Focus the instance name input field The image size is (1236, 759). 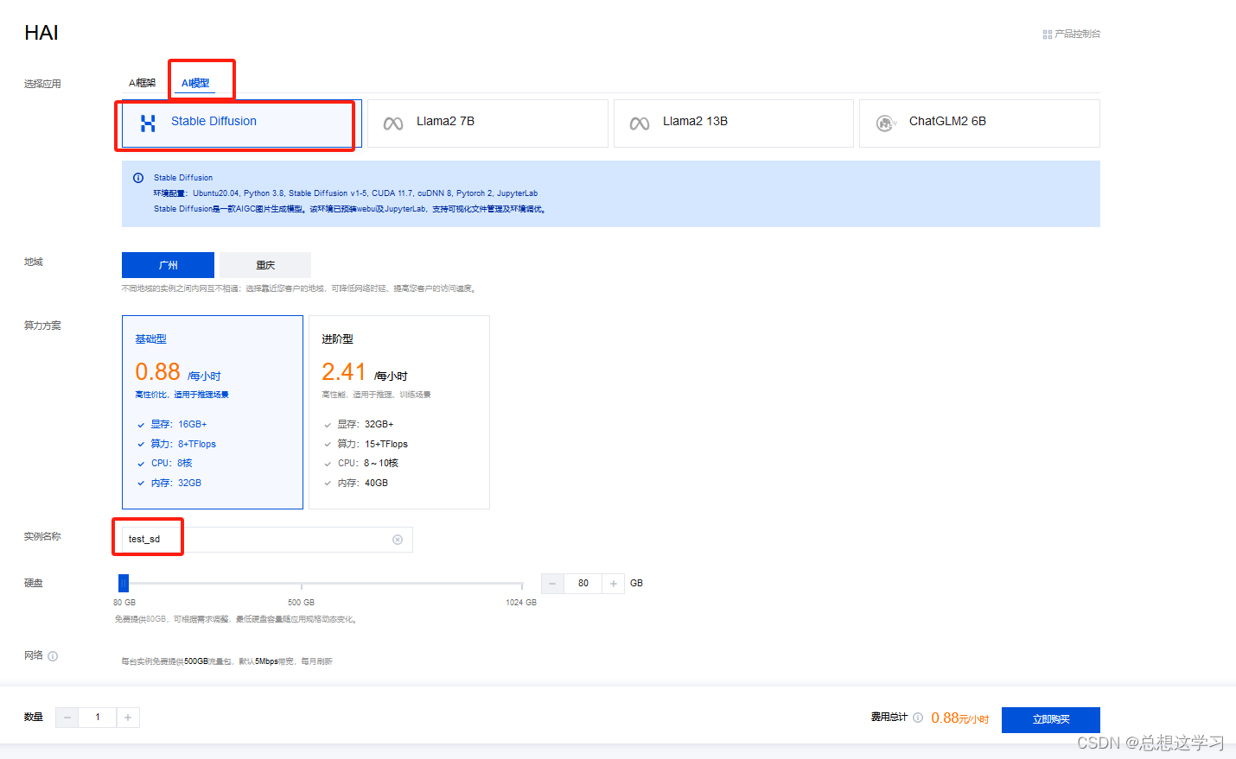[267, 540]
